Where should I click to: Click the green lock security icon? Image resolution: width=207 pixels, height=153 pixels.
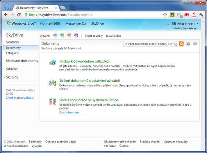pyautogui.click(x=26, y=15)
